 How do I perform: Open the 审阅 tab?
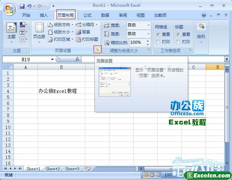pos(123,15)
